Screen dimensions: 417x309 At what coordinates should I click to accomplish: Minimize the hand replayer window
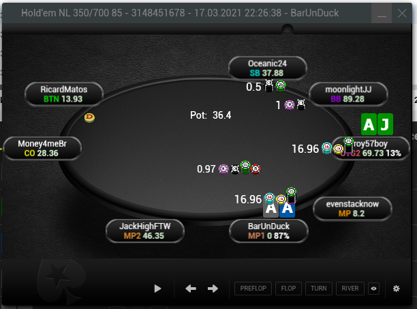pos(382,13)
